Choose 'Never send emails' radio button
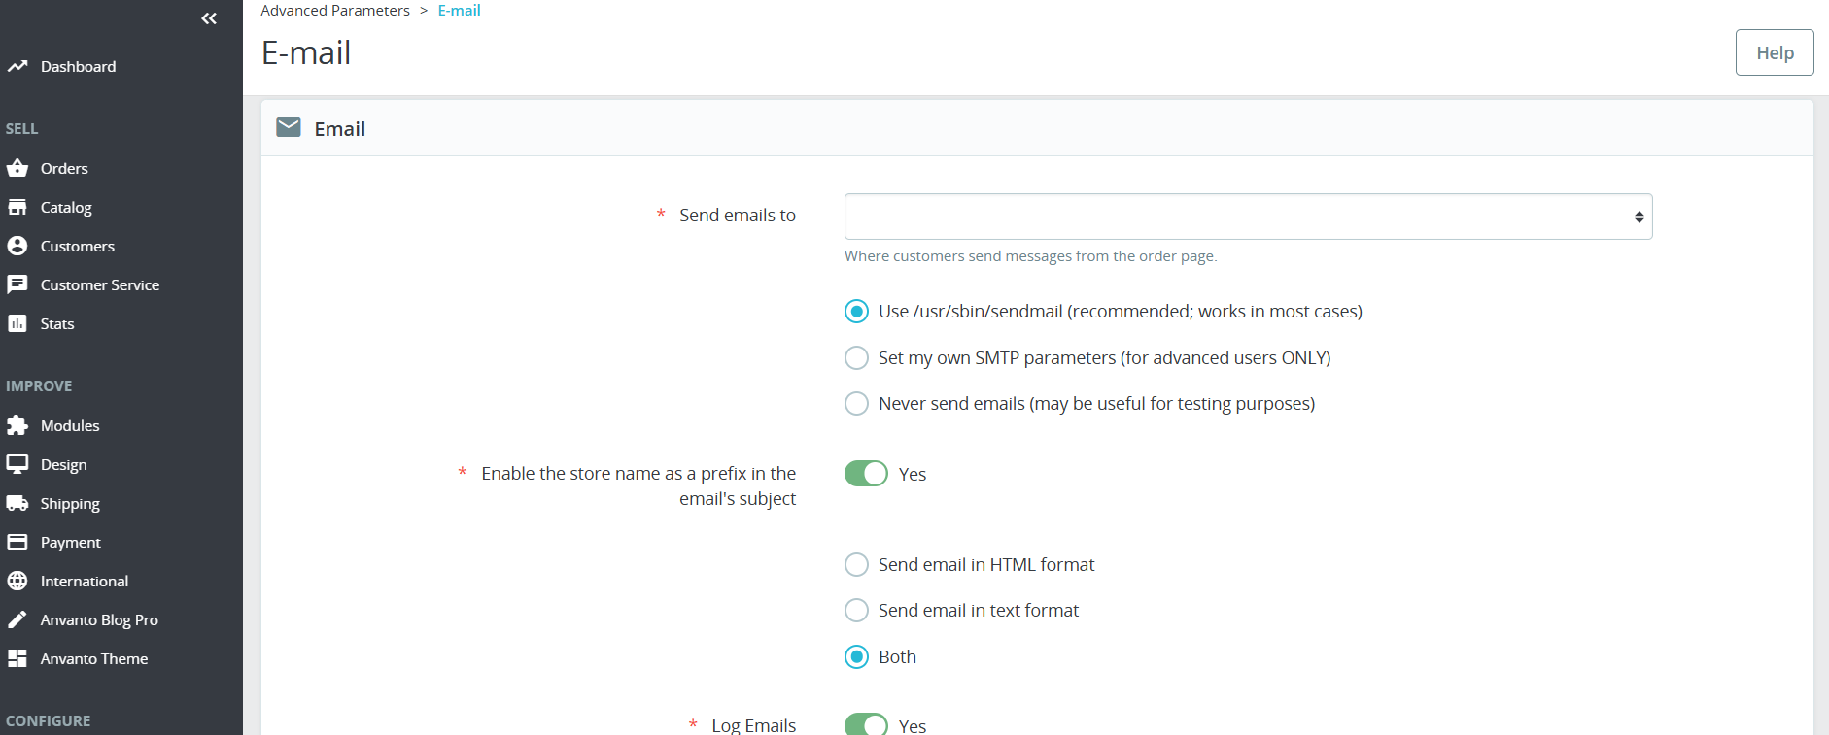The image size is (1829, 735). point(856,403)
